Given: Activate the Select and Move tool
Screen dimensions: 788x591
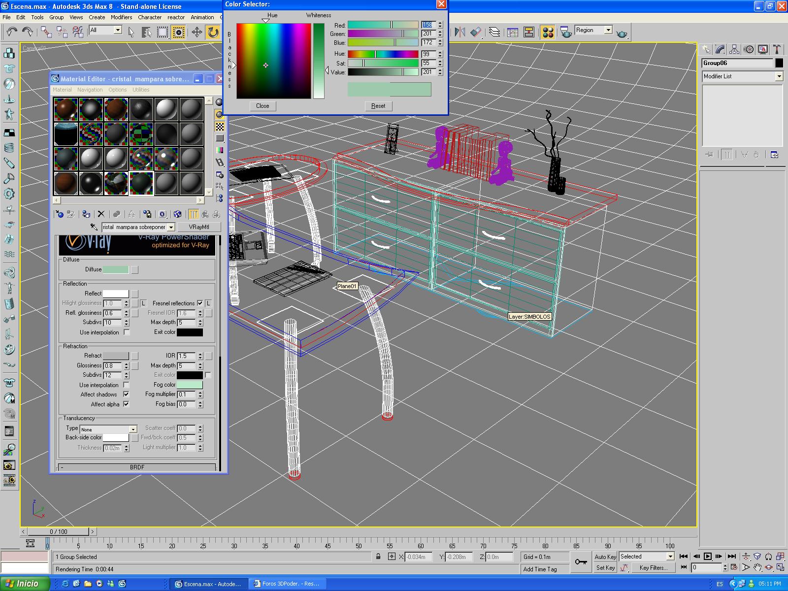Looking at the screenshot, I should tap(197, 32).
